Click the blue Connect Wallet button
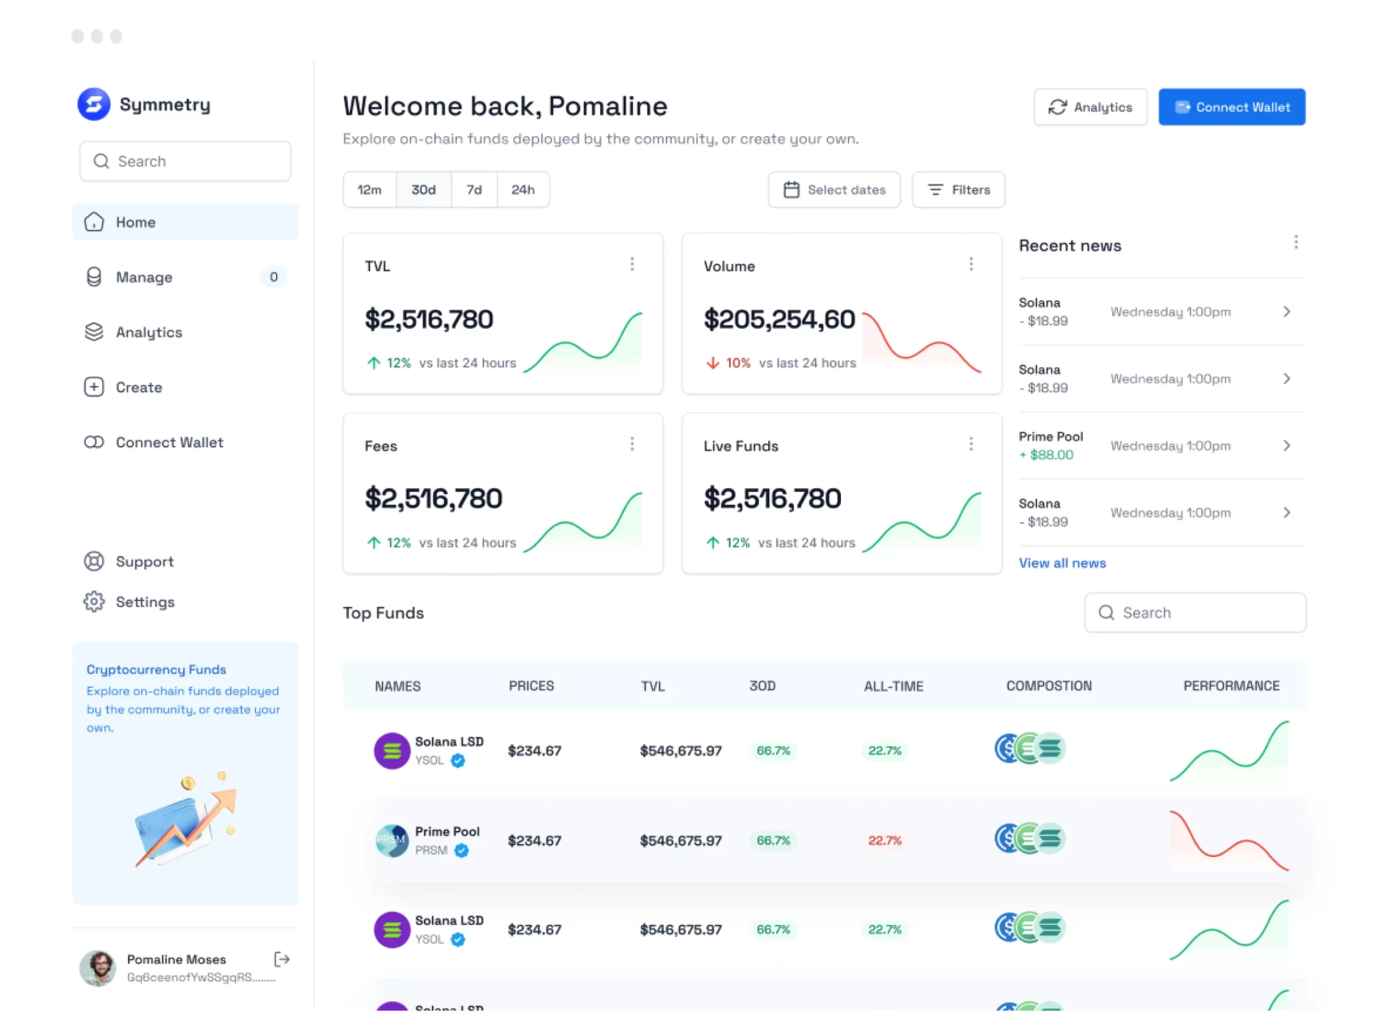The width and height of the screenshot is (1380, 1025). tap(1232, 107)
